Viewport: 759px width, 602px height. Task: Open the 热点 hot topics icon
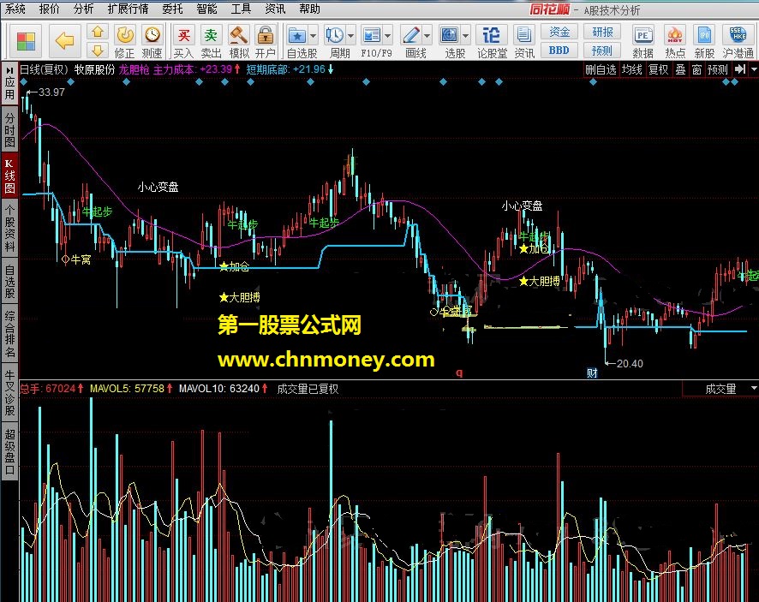[x=675, y=35]
